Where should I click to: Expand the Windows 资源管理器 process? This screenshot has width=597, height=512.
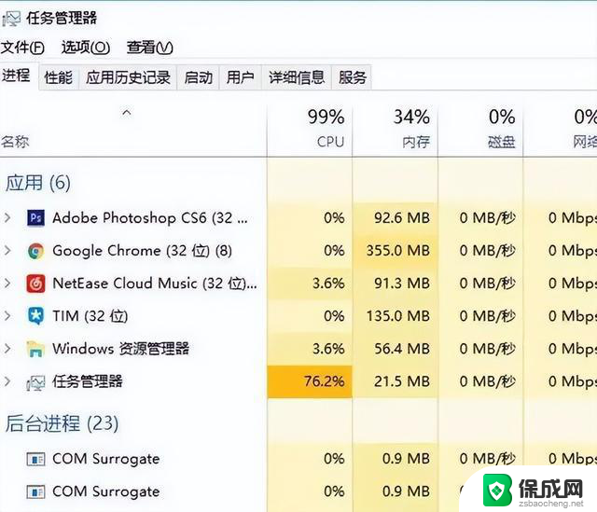tap(7, 349)
